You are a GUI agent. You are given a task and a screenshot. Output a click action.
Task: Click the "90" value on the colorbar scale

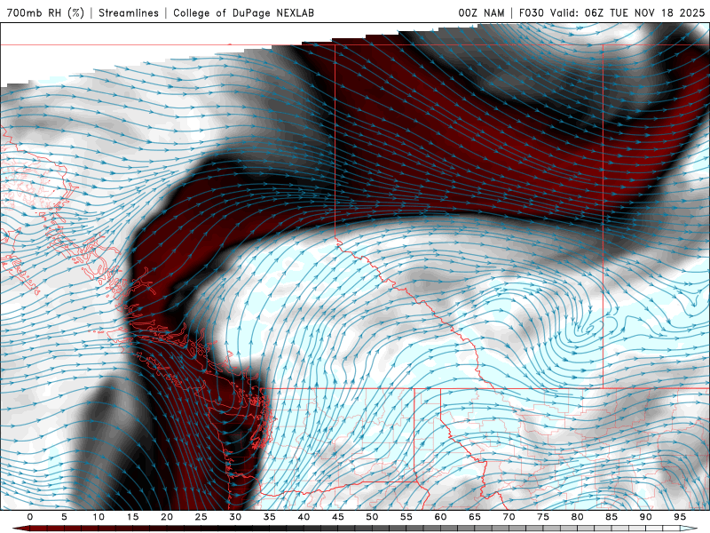645,517
